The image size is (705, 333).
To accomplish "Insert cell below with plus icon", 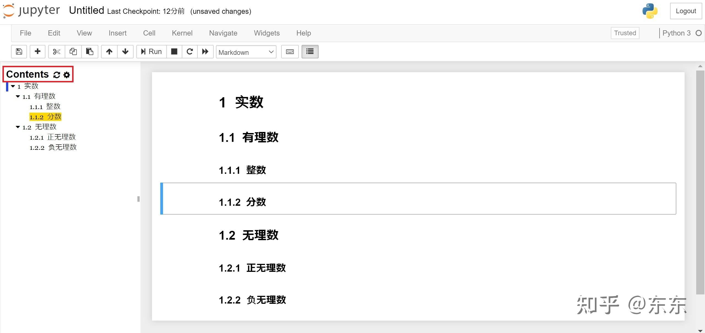I will click(x=37, y=52).
